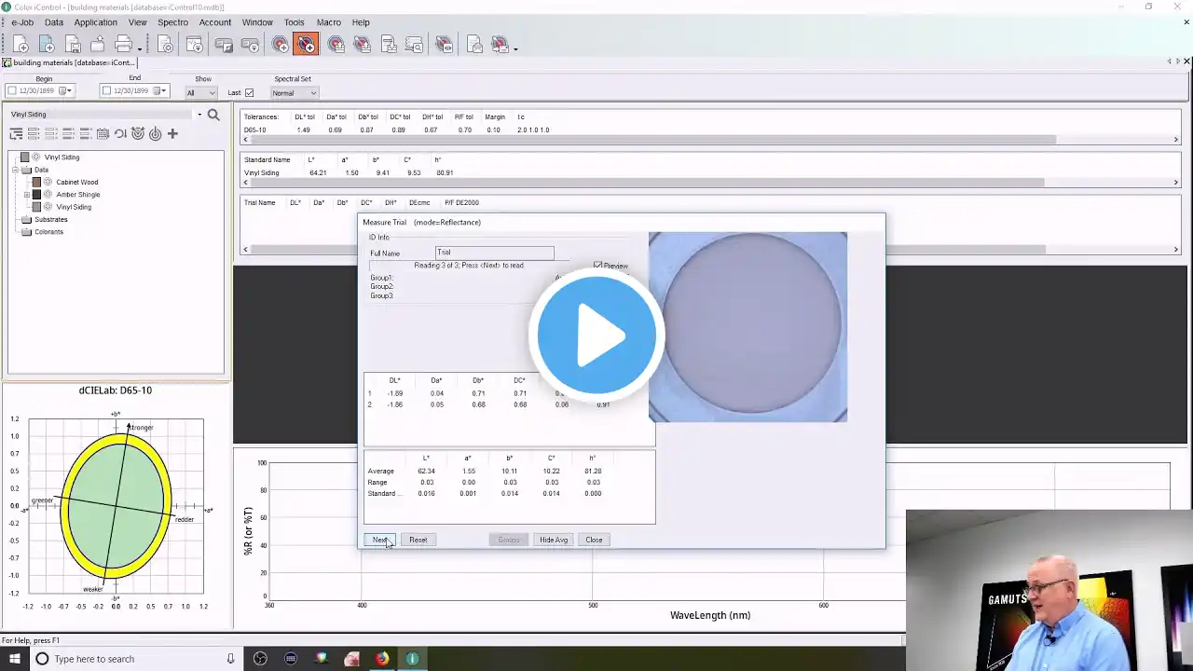Click the refresh arrow icon in the tree toolbar
Screen dimensions: 1193x671
(120, 134)
